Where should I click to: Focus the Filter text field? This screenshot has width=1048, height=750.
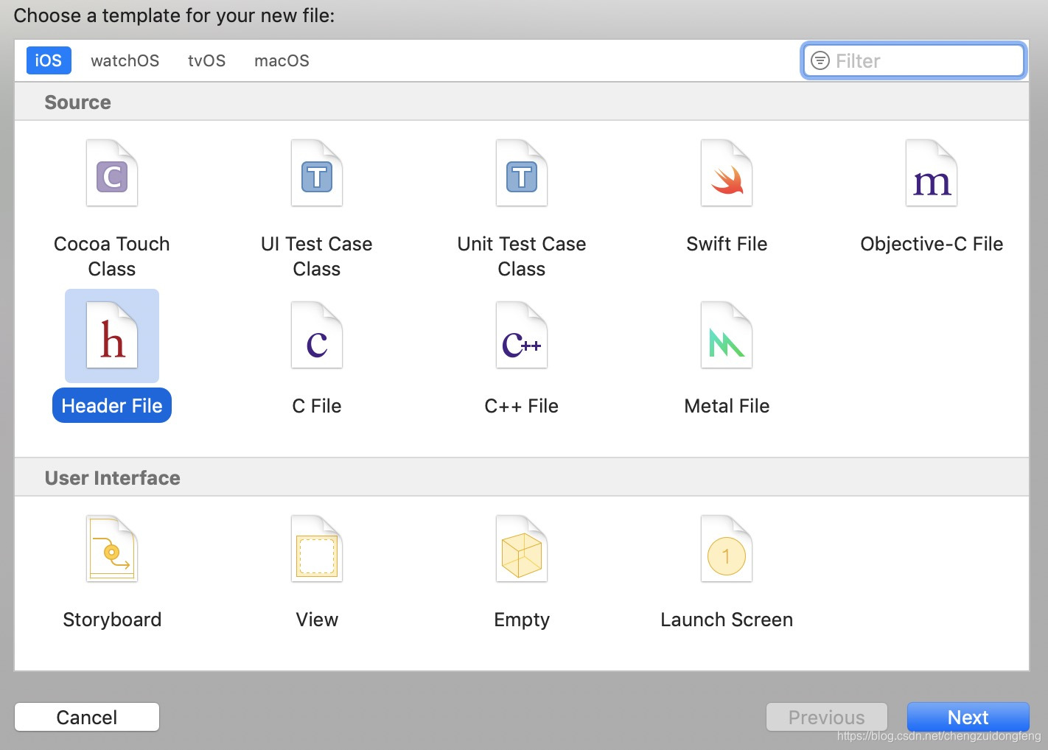913,60
